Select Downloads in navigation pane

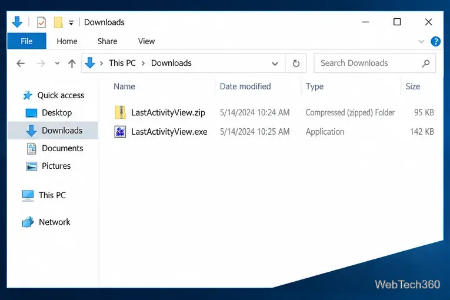pos(62,131)
